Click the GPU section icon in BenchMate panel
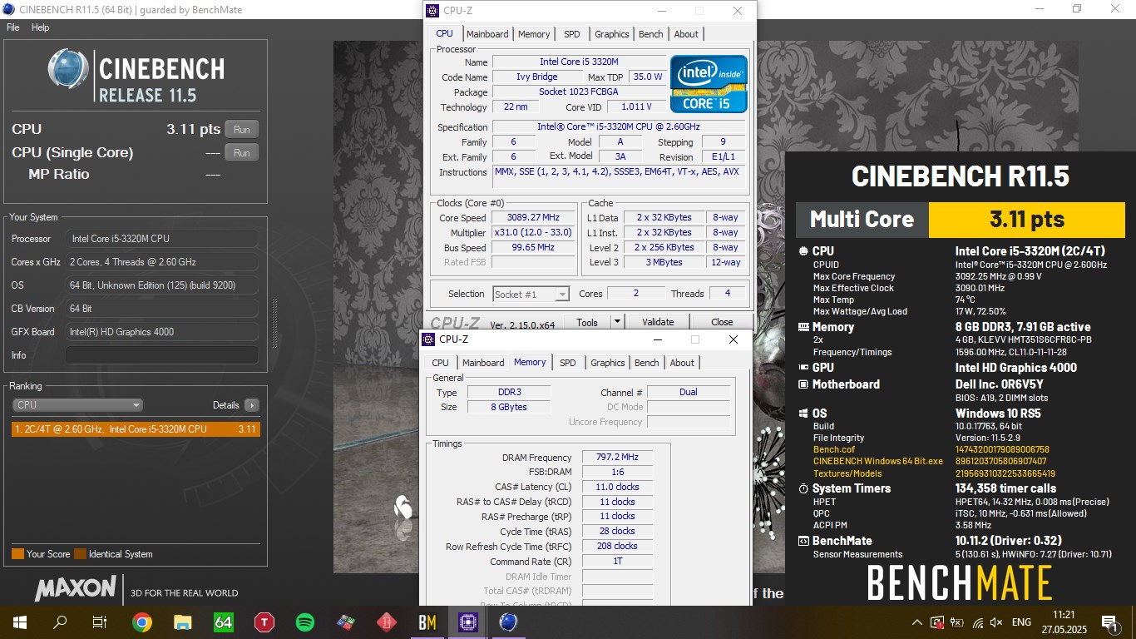The image size is (1136, 639). coord(803,368)
